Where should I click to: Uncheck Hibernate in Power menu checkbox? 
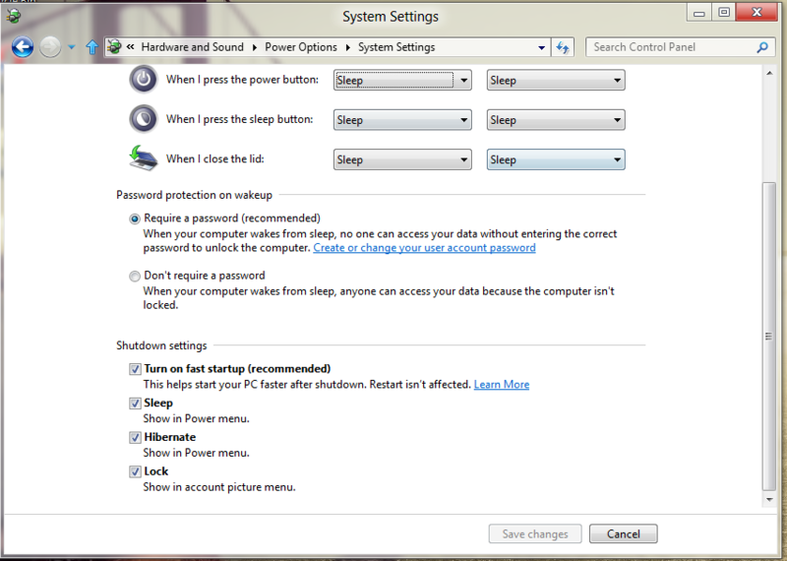coord(135,437)
